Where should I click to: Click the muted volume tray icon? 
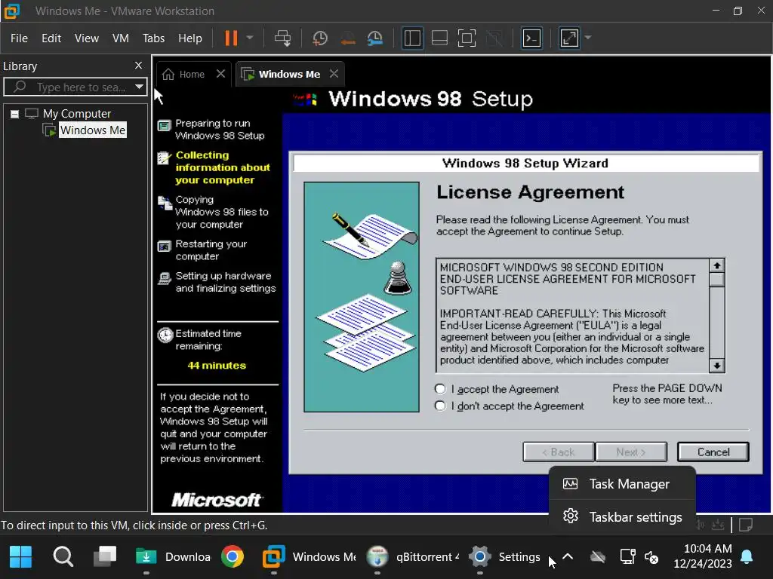651,557
